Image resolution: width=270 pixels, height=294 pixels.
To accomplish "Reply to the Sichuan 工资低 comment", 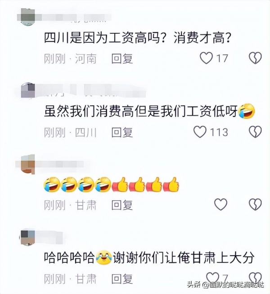I will coord(122,132).
